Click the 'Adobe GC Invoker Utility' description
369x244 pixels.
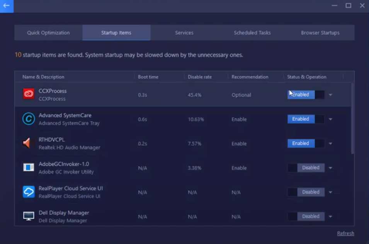click(x=66, y=172)
